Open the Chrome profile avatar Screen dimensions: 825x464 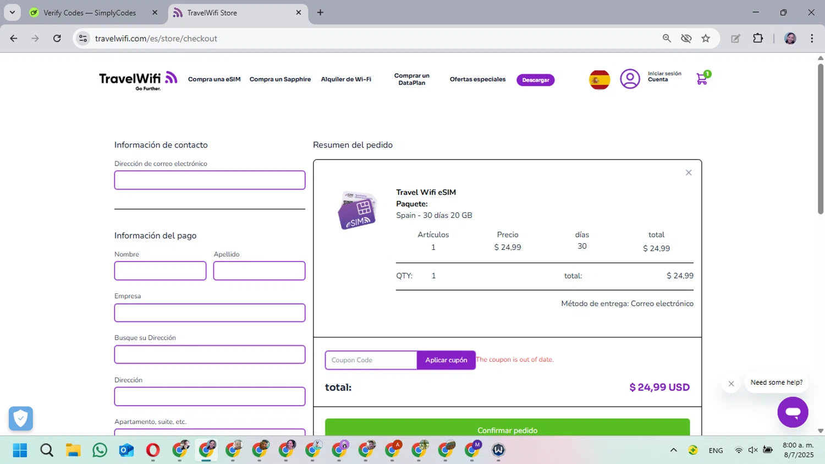pyautogui.click(x=790, y=39)
